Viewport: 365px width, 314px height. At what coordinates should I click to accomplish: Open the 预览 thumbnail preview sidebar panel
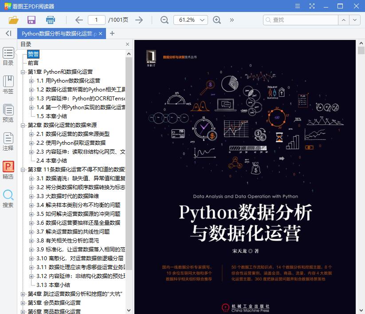pyautogui.click(x=8, y=113)
